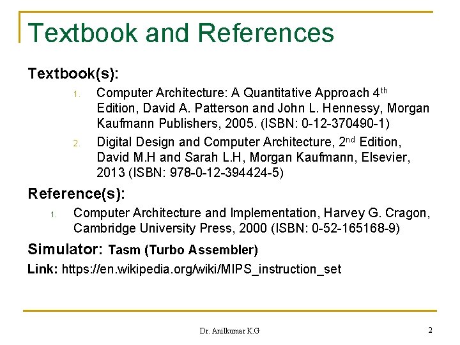Click ISBN text '0-12-370490-1'
The image size is (460, 345).
coord(343,123)
